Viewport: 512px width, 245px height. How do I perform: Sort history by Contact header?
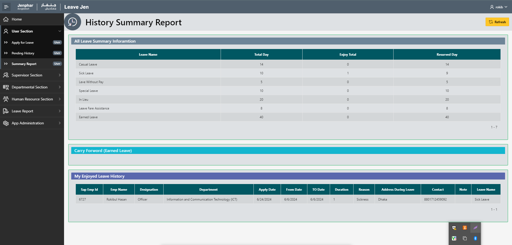click(x=438, y=190)
